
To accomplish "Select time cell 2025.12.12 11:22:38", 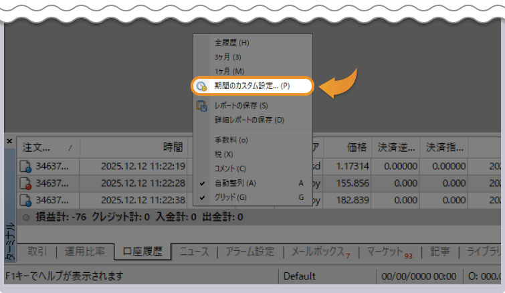I will click(143, 200).
